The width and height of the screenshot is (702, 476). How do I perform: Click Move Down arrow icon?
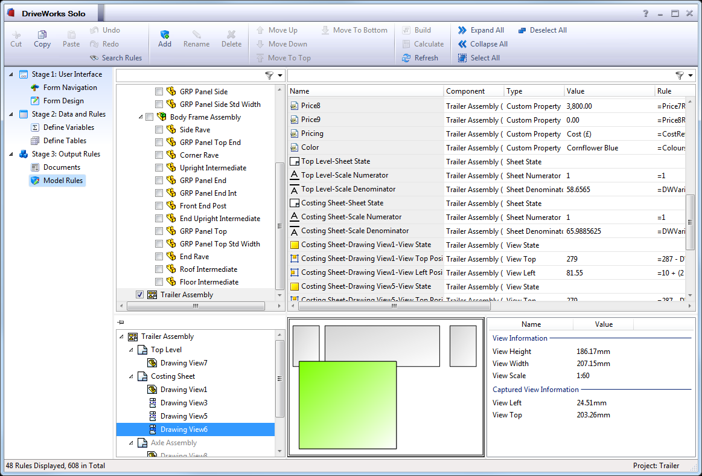[260, 44]
